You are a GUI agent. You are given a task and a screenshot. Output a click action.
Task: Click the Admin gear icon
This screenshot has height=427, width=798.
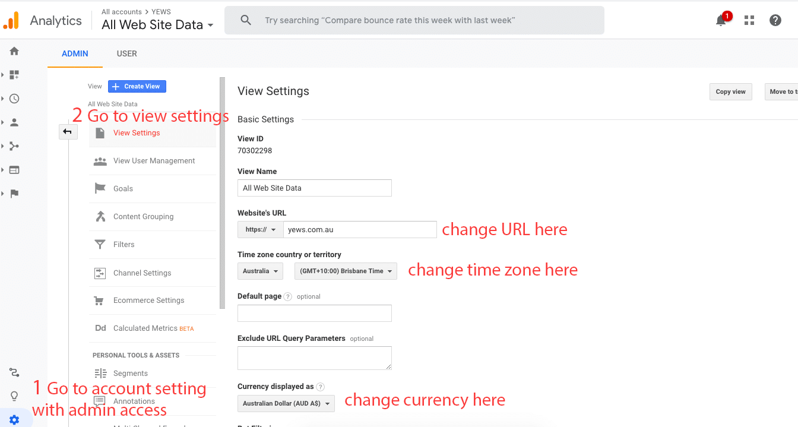point(14,420)
